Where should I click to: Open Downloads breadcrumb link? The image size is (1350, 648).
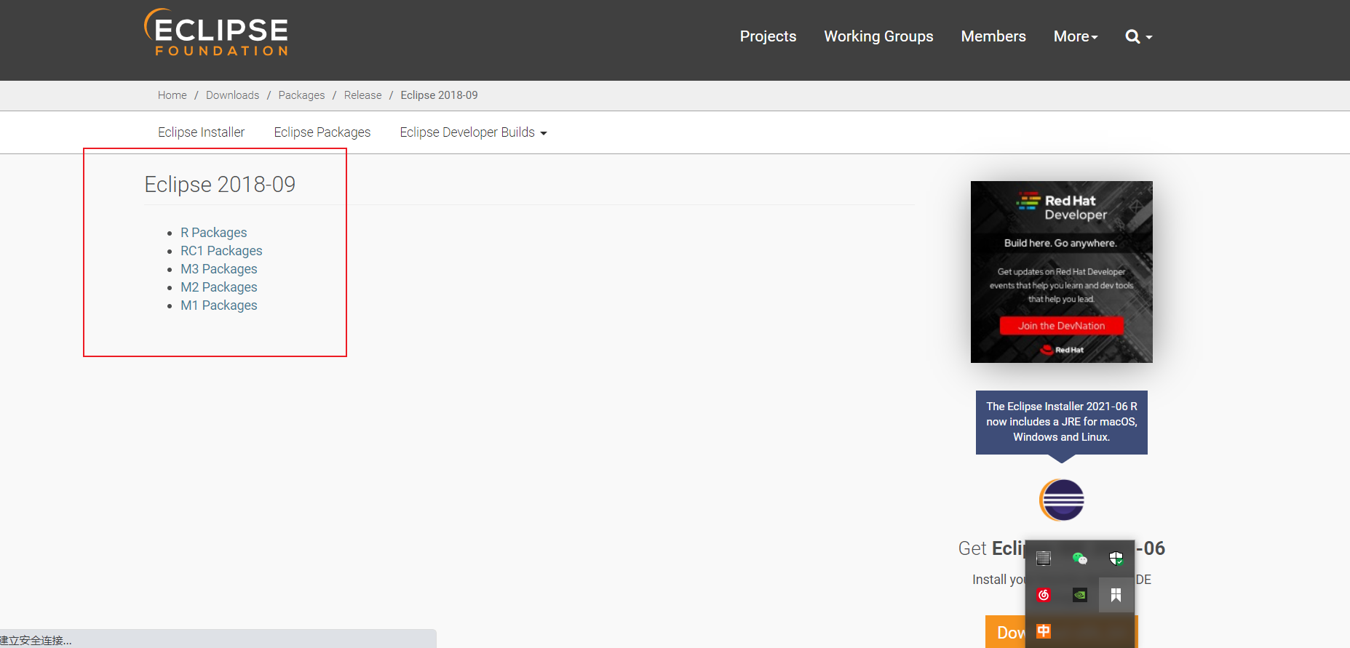(x=232, y=95)
